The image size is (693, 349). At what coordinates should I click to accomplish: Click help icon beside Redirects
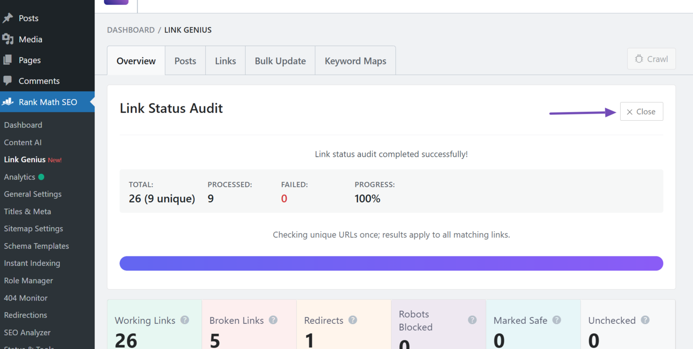coord(352,320)
